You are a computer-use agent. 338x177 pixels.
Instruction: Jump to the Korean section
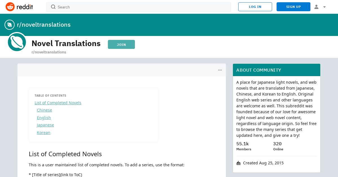tap(44, 133)
